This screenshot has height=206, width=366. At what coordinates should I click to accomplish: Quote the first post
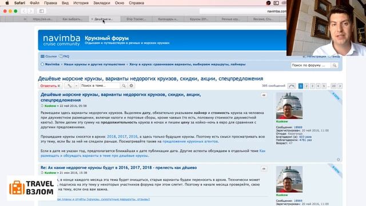pos(264,95)
